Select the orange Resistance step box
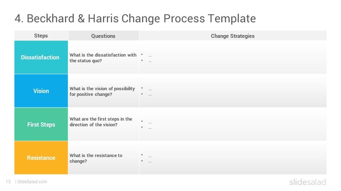Screen dimensions: 341x191 coord(41,158)
